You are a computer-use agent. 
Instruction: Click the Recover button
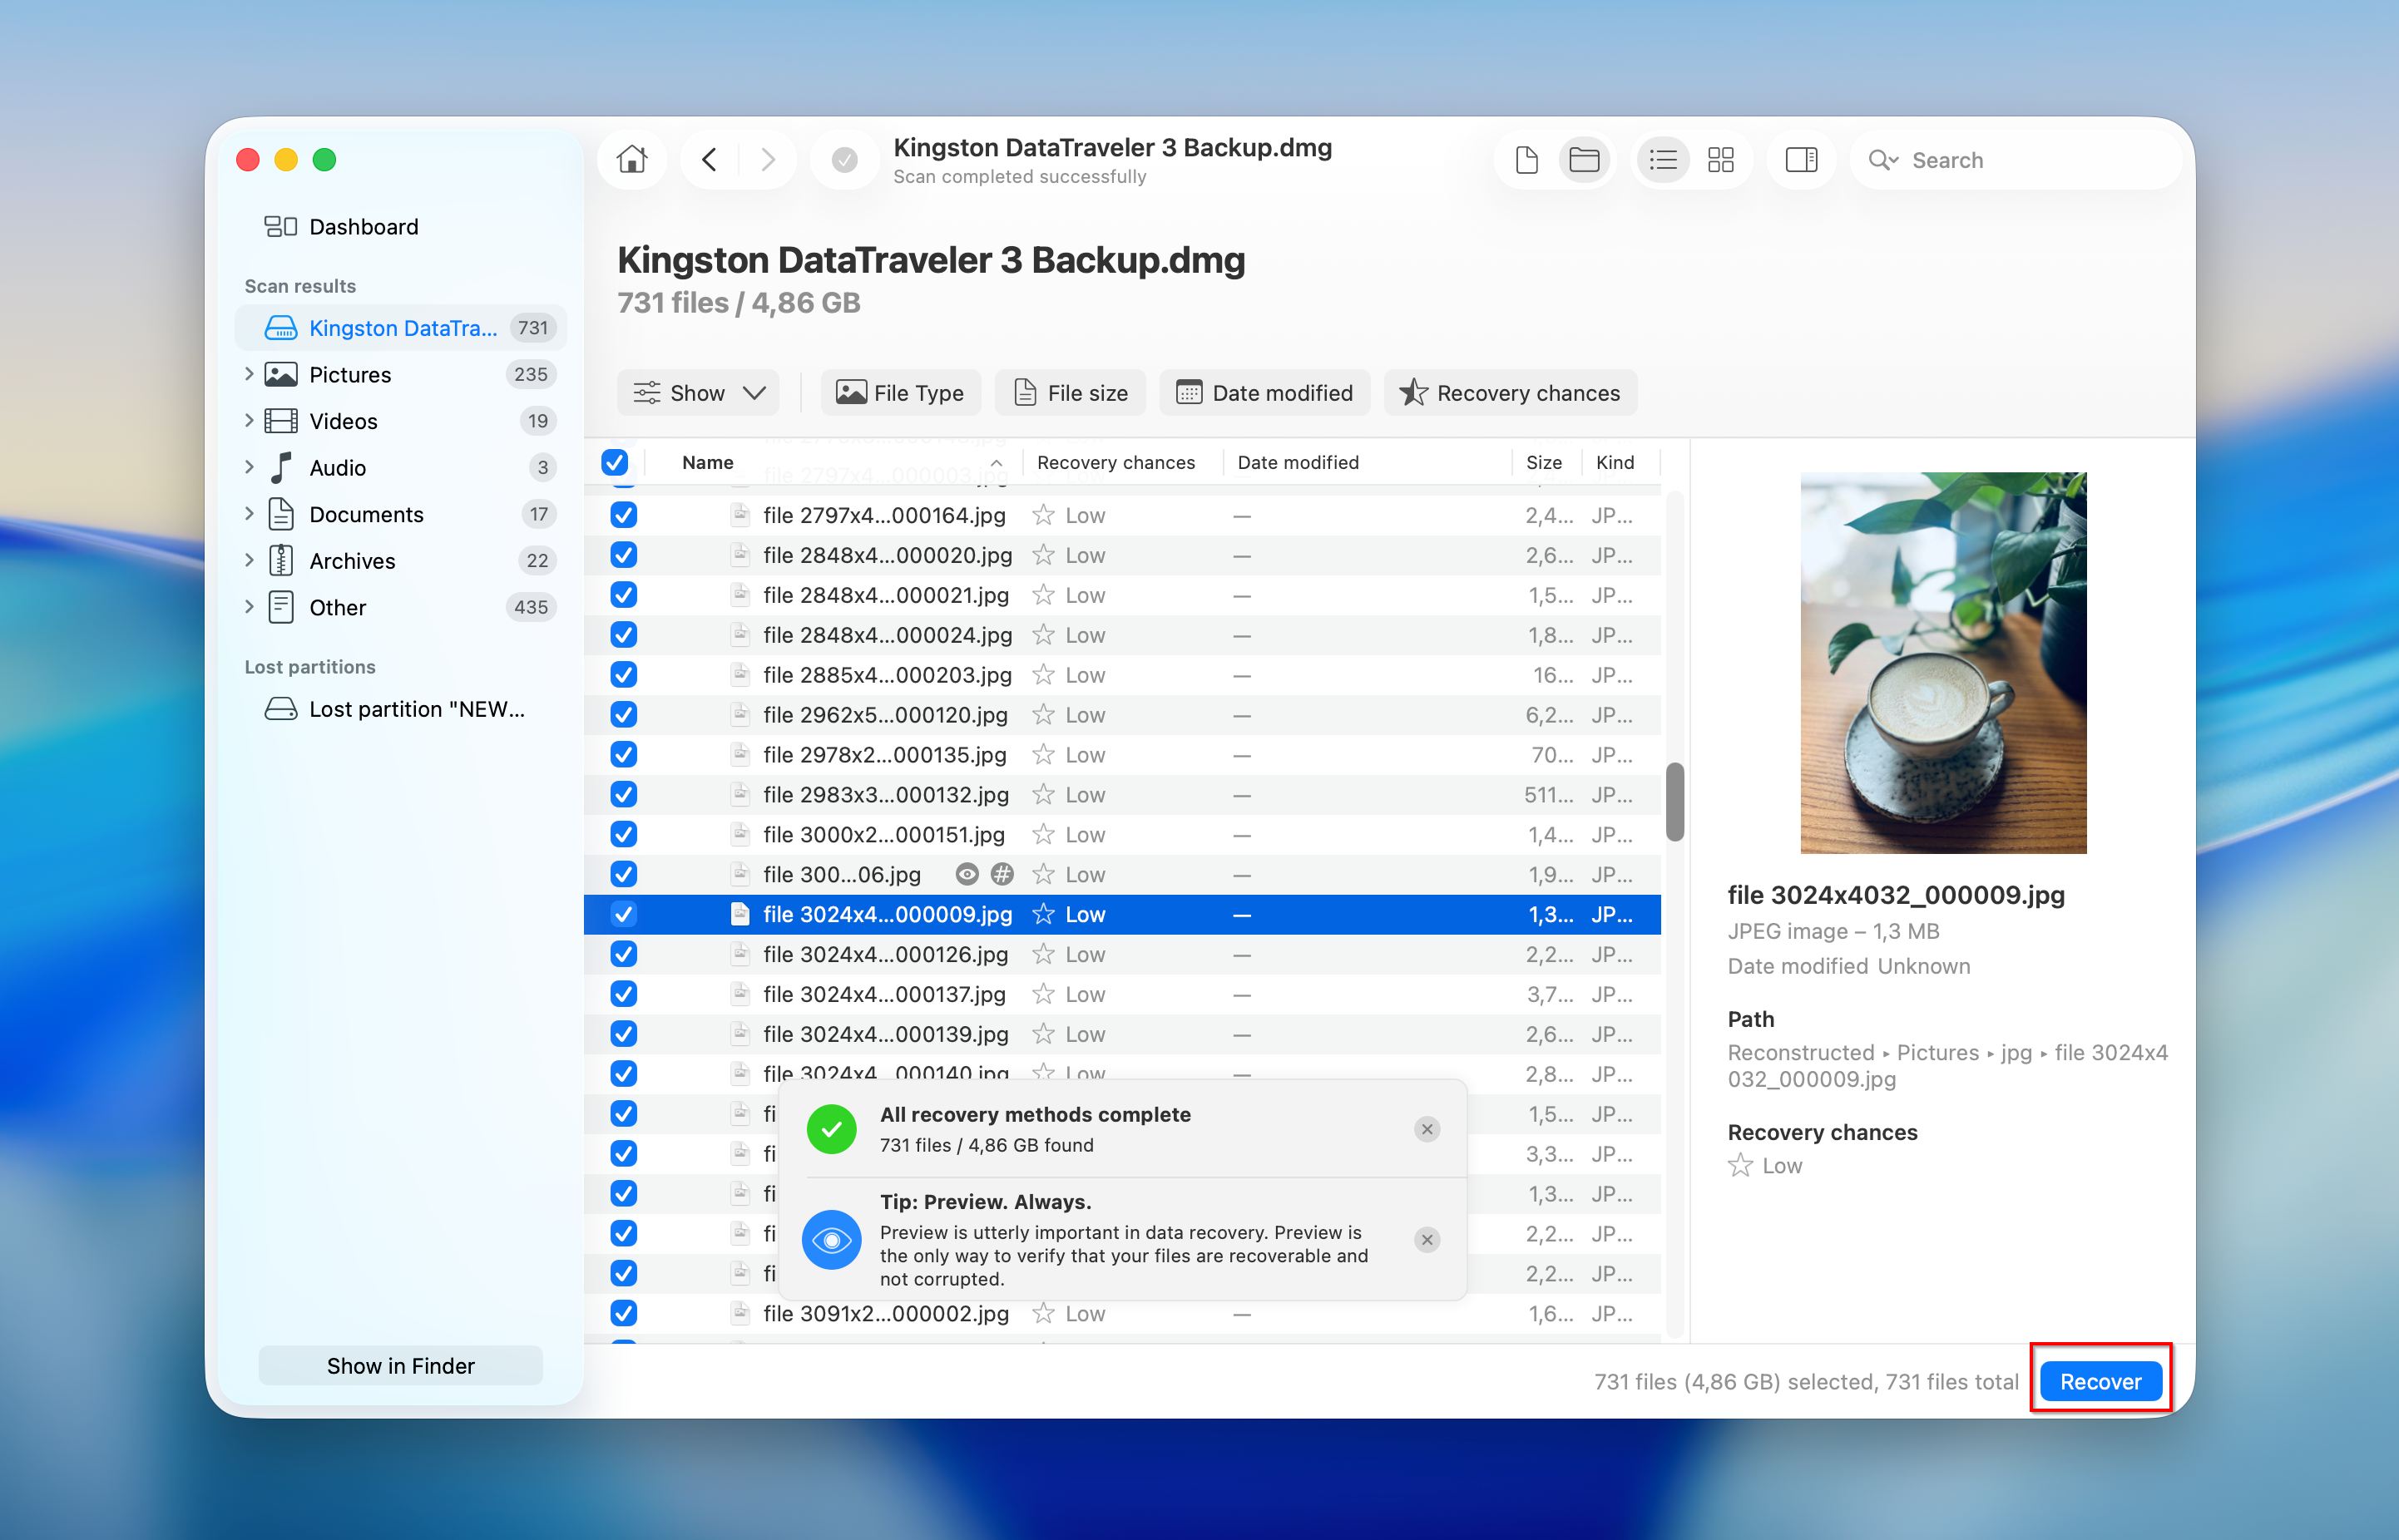(2100, 1382)
